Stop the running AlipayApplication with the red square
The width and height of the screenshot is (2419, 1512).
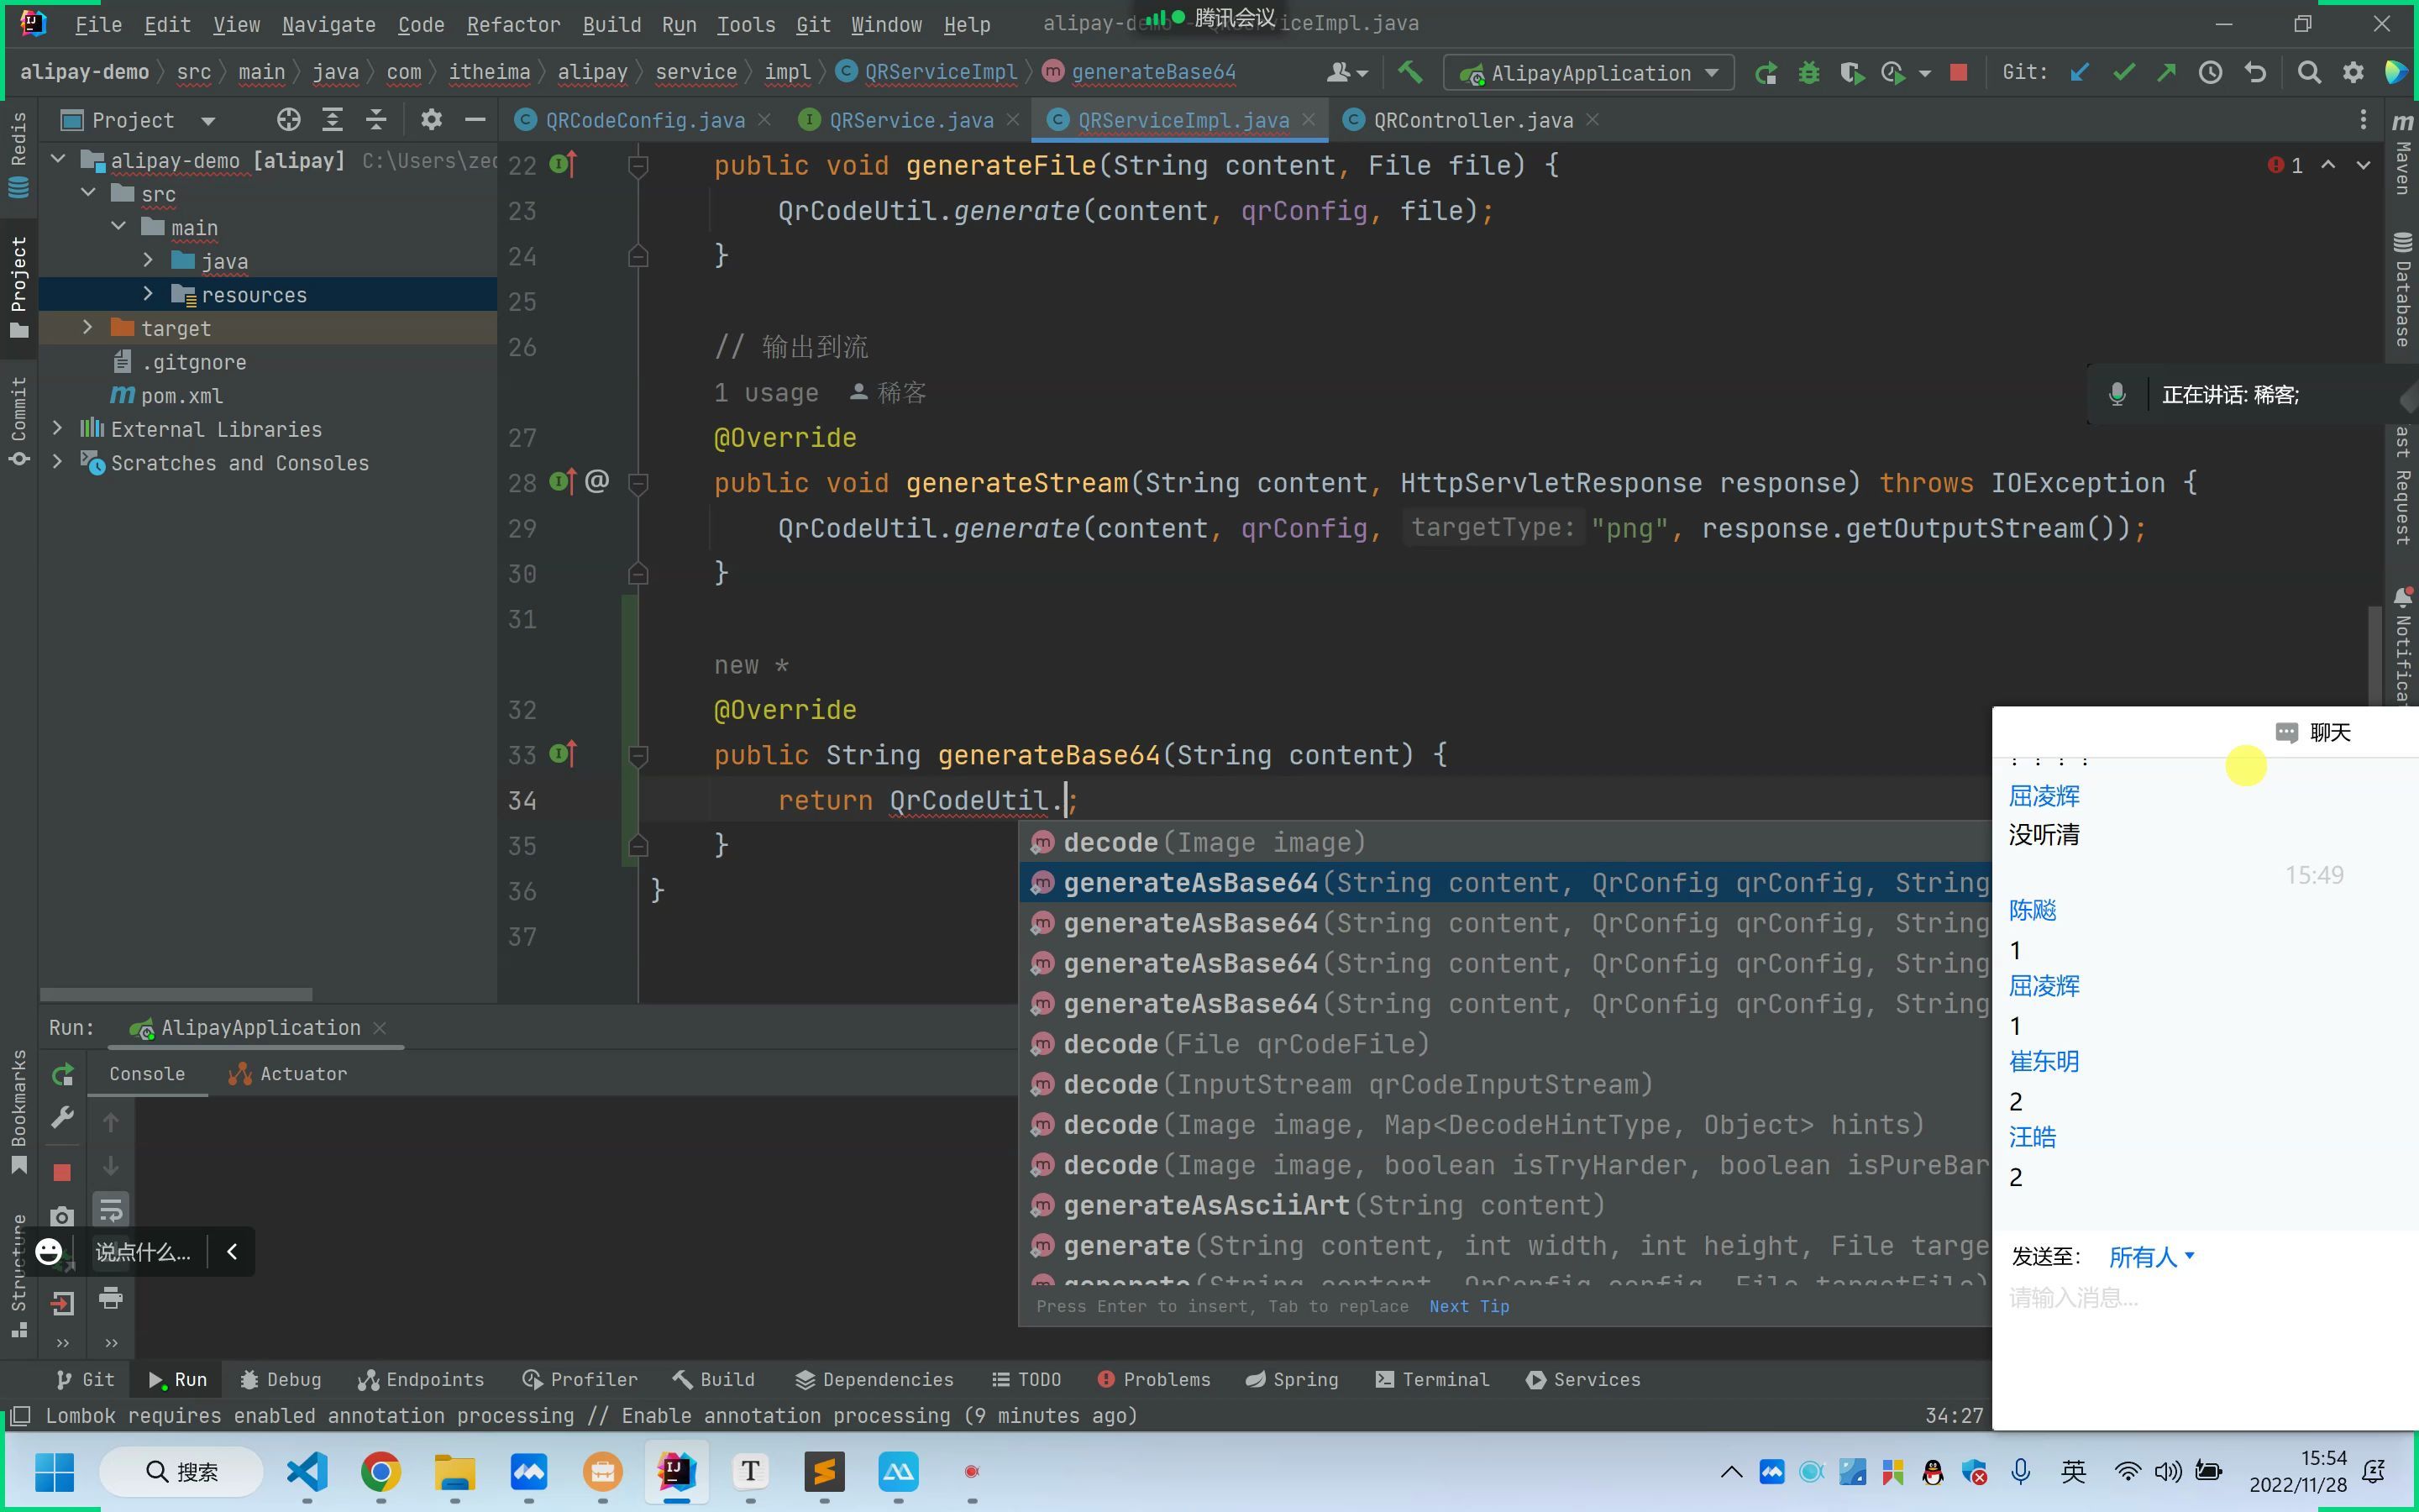(1958, 72)
